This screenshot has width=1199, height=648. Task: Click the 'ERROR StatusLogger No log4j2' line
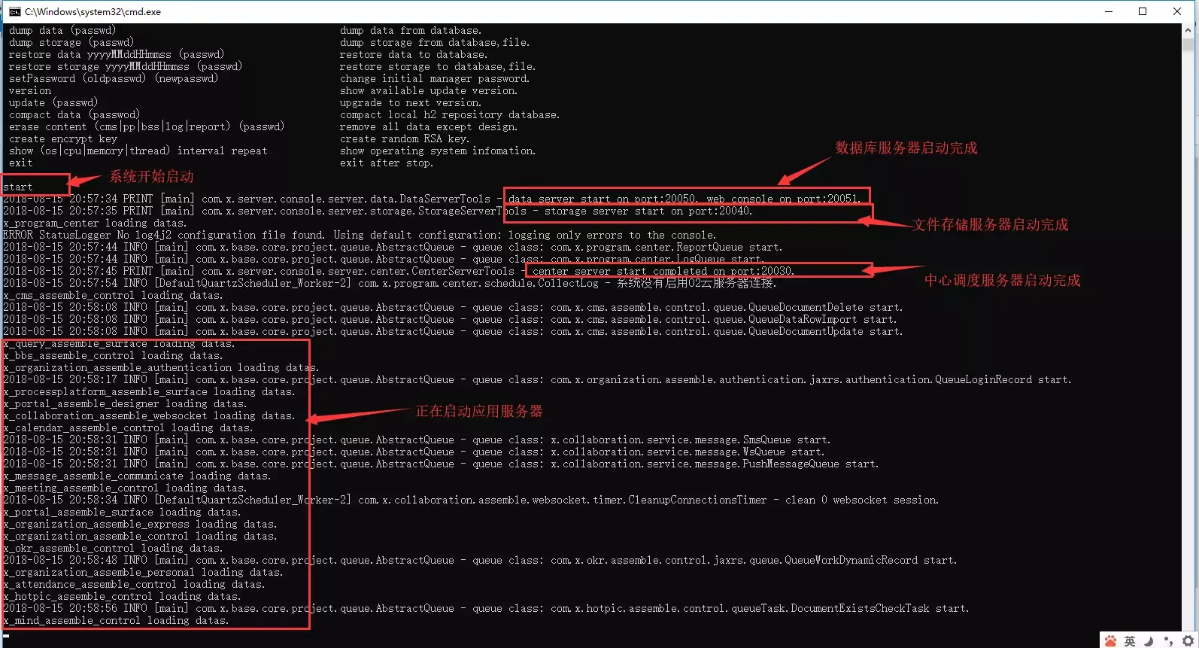pos(360,236)
